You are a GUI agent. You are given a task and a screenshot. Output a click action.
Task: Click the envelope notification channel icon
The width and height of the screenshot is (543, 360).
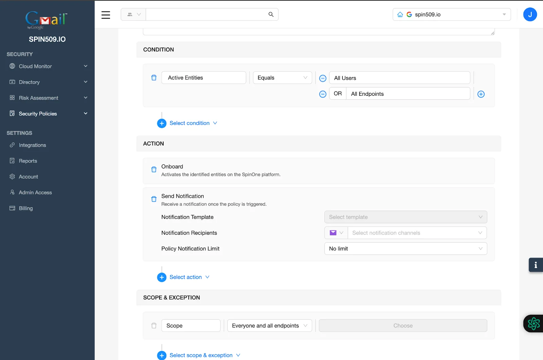pyautogui.click(x=333, y=233)
